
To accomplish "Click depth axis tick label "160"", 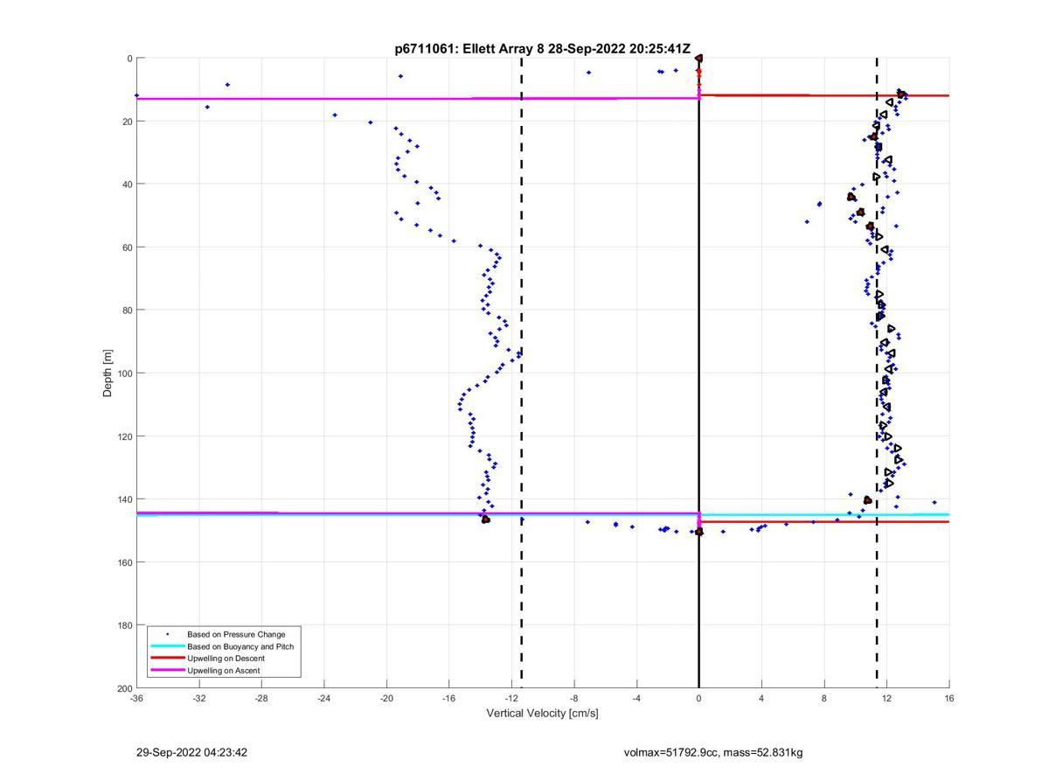I will tap(125, 562).
